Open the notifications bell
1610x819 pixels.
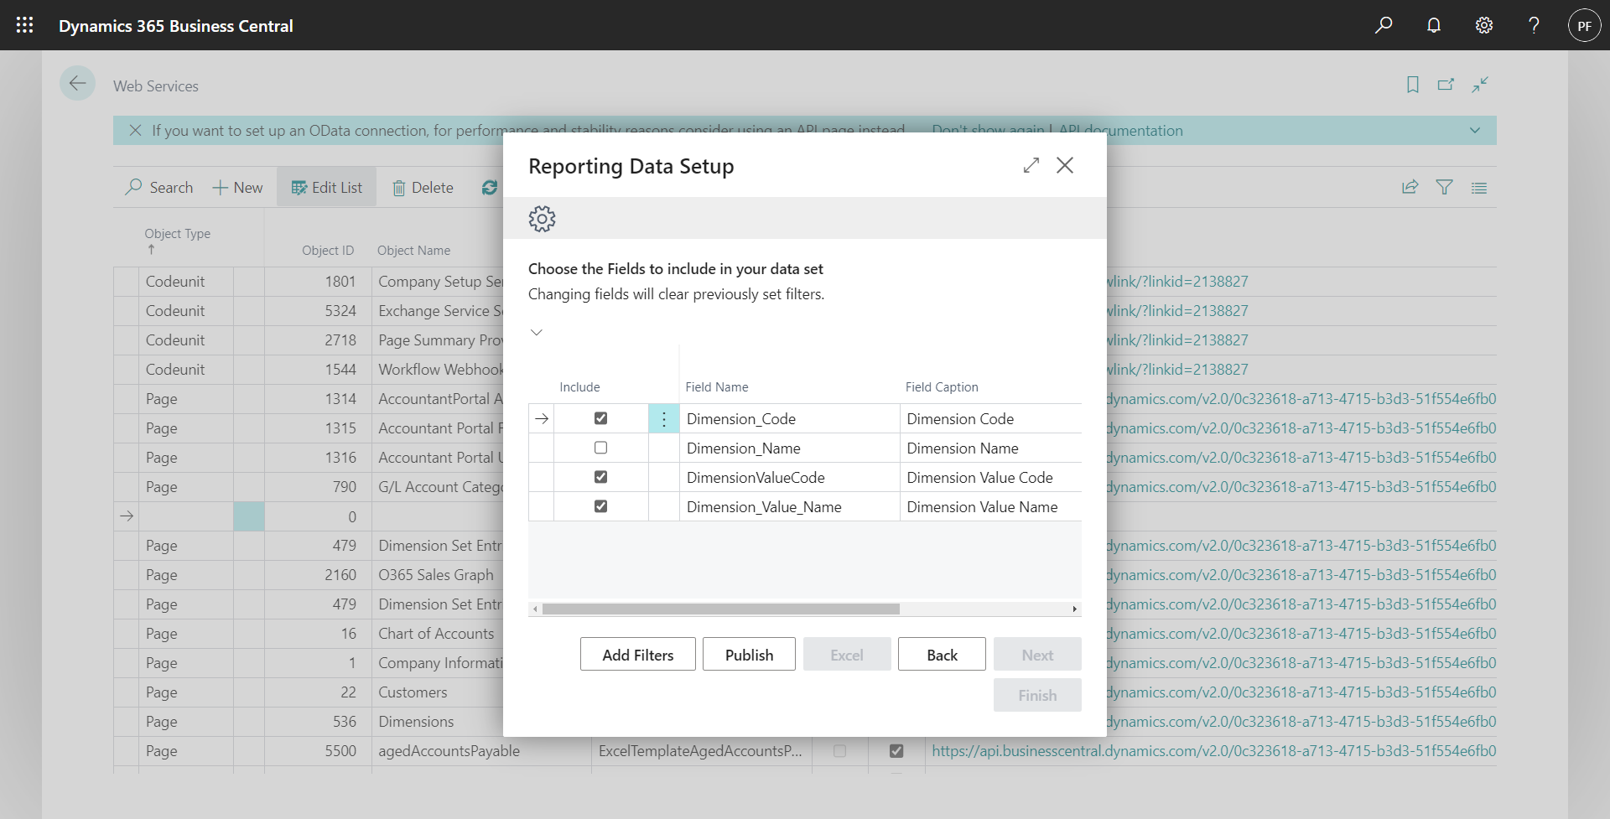[x=1434, y=25]
